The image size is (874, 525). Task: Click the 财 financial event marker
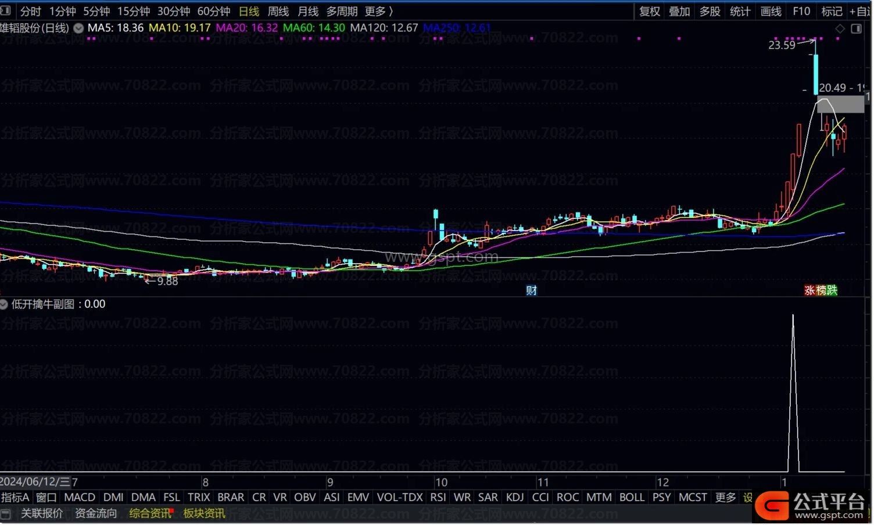531,290
